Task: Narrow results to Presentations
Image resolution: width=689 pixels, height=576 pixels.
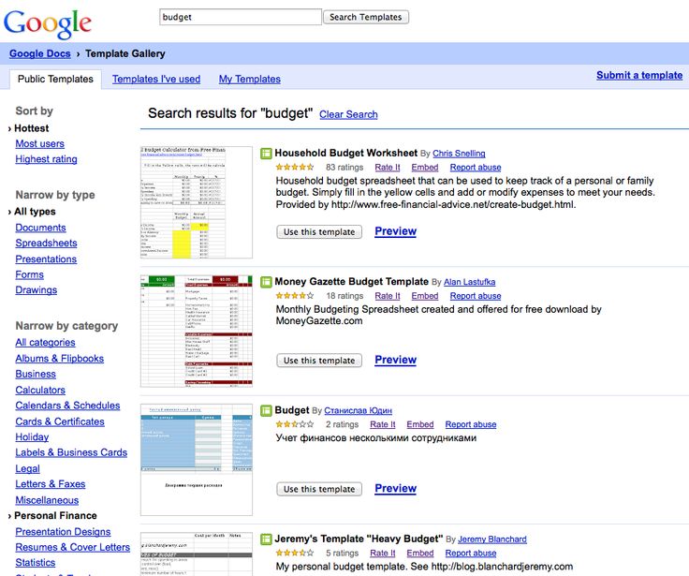Action: click(46, 259)
